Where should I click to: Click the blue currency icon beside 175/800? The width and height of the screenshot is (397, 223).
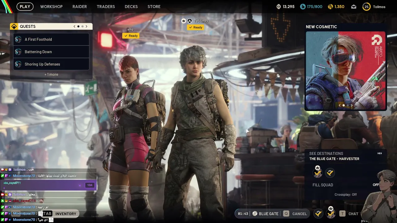pyautogui.click(x=303, y=7)
